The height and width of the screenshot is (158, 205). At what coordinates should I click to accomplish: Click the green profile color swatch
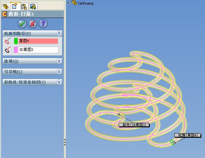pyautogui.click(x=16, y=41)
